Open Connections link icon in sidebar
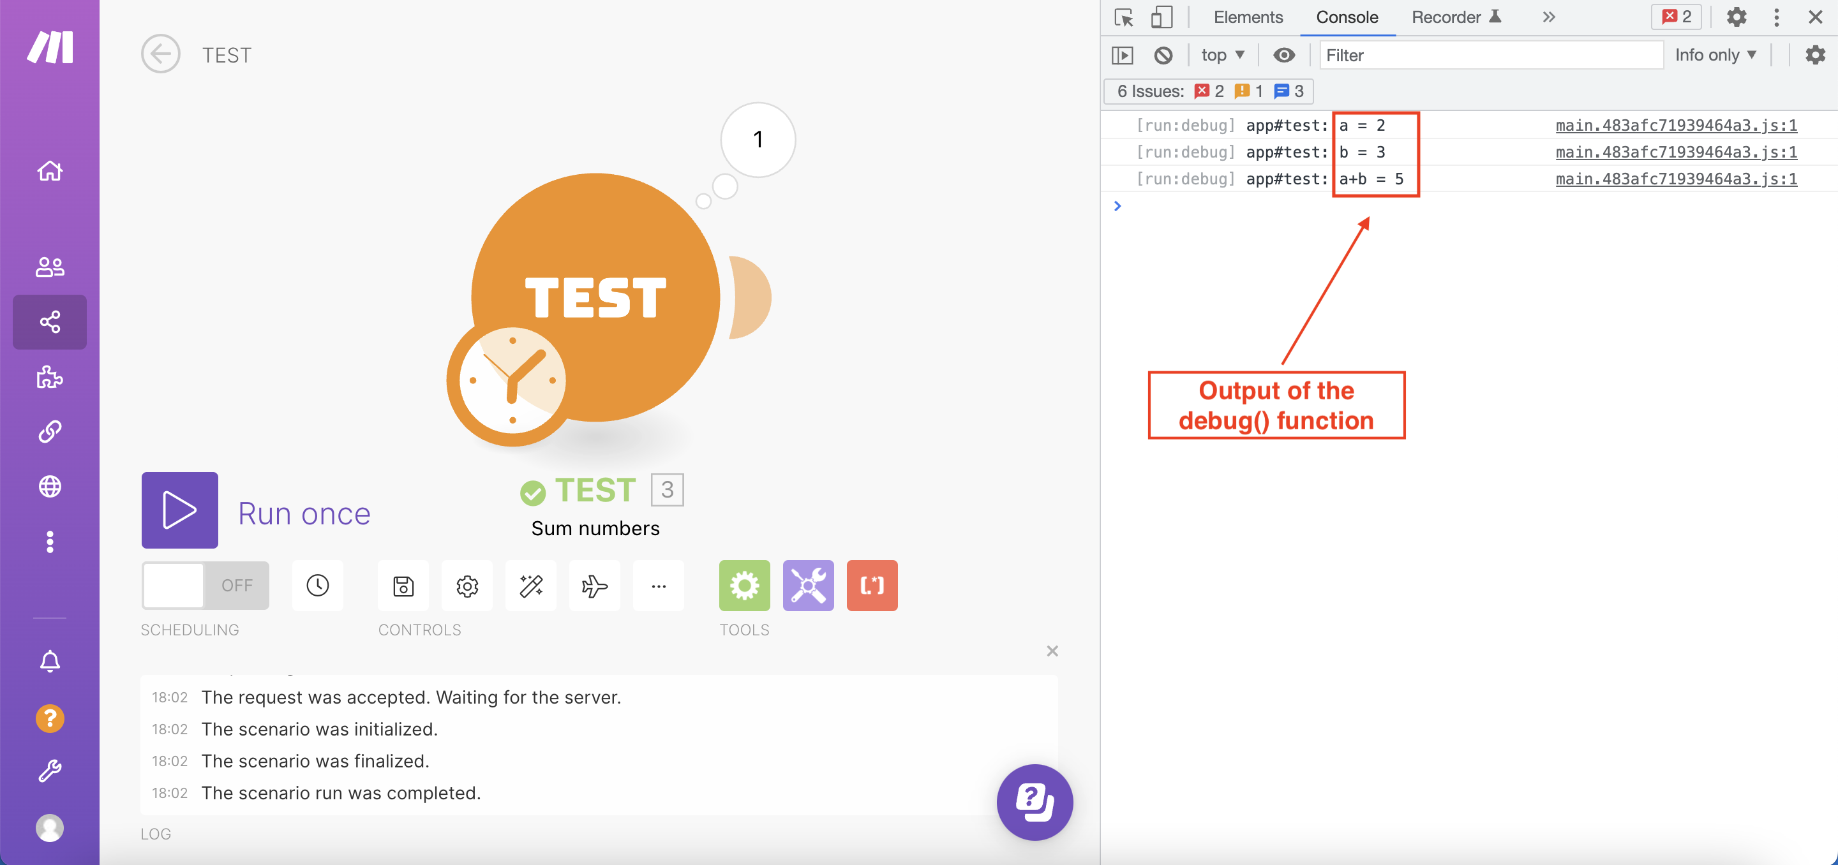Image resolution: width=1838 pixels, height=865 pixels. [x=49, y=431]
